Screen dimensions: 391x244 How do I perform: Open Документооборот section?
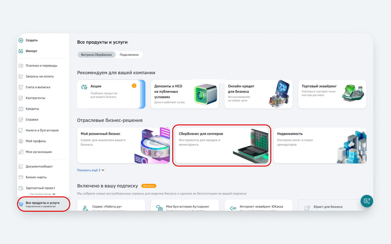(x=39, y=167)
